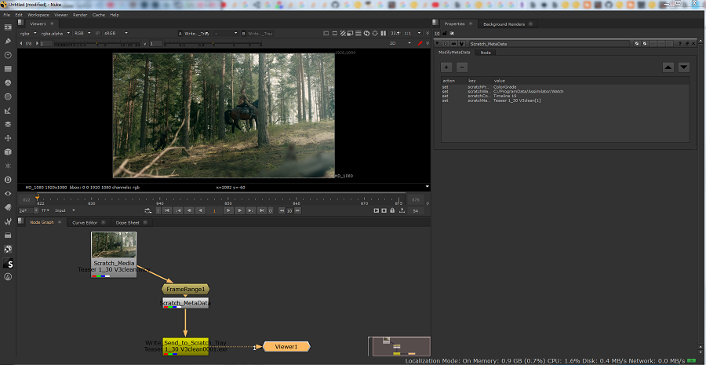This screenshot has width=706, height=365.
Task: Toggle the IP input process button
Action: [x=98, y=33]
